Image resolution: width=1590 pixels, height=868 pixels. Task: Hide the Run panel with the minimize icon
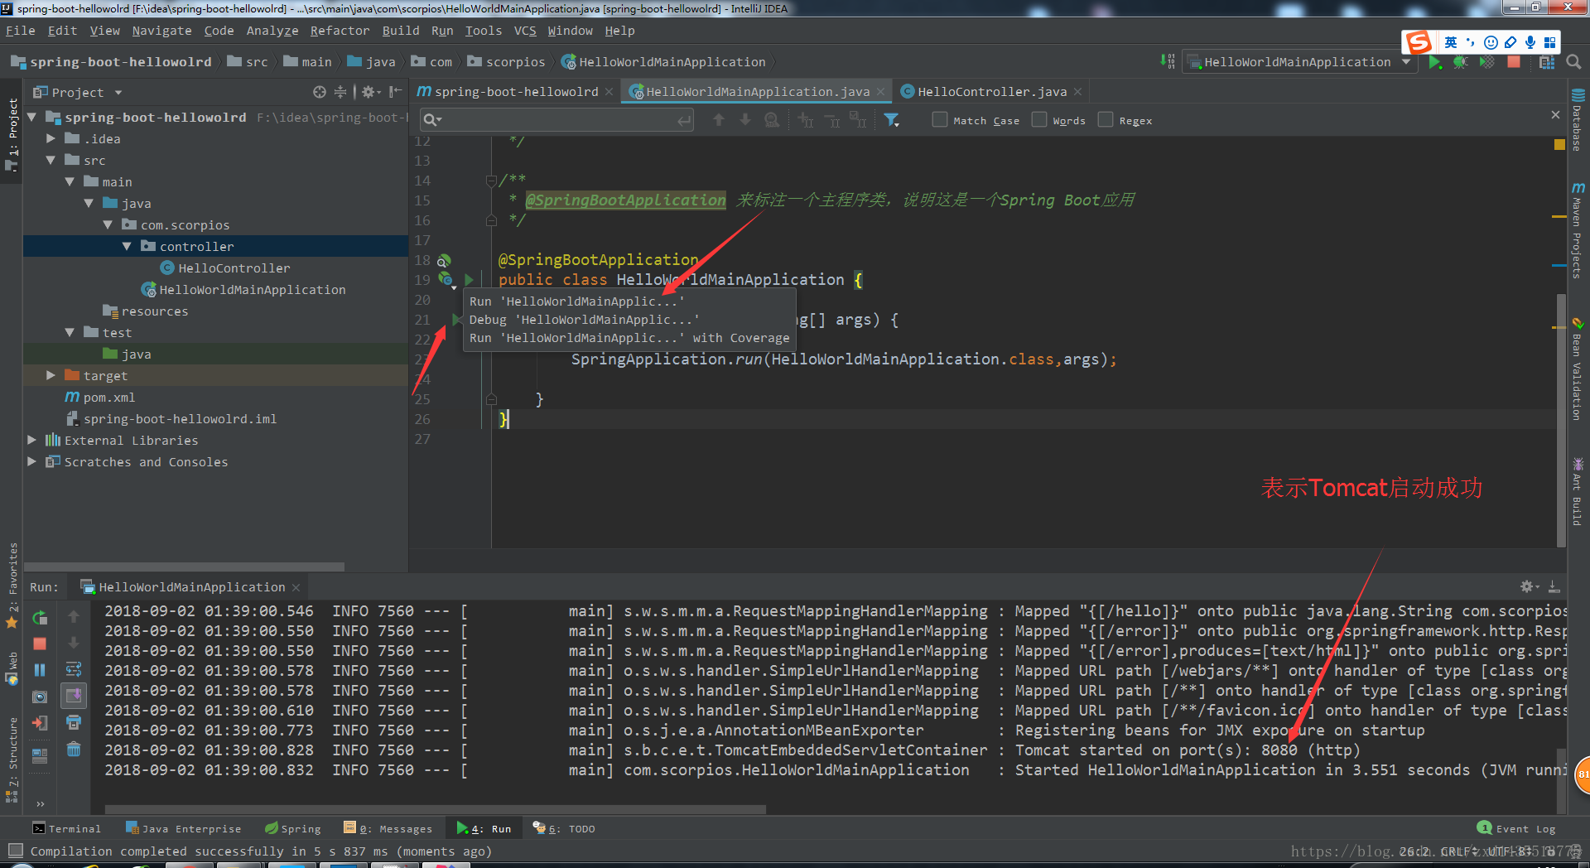[x=1554, y=586]
